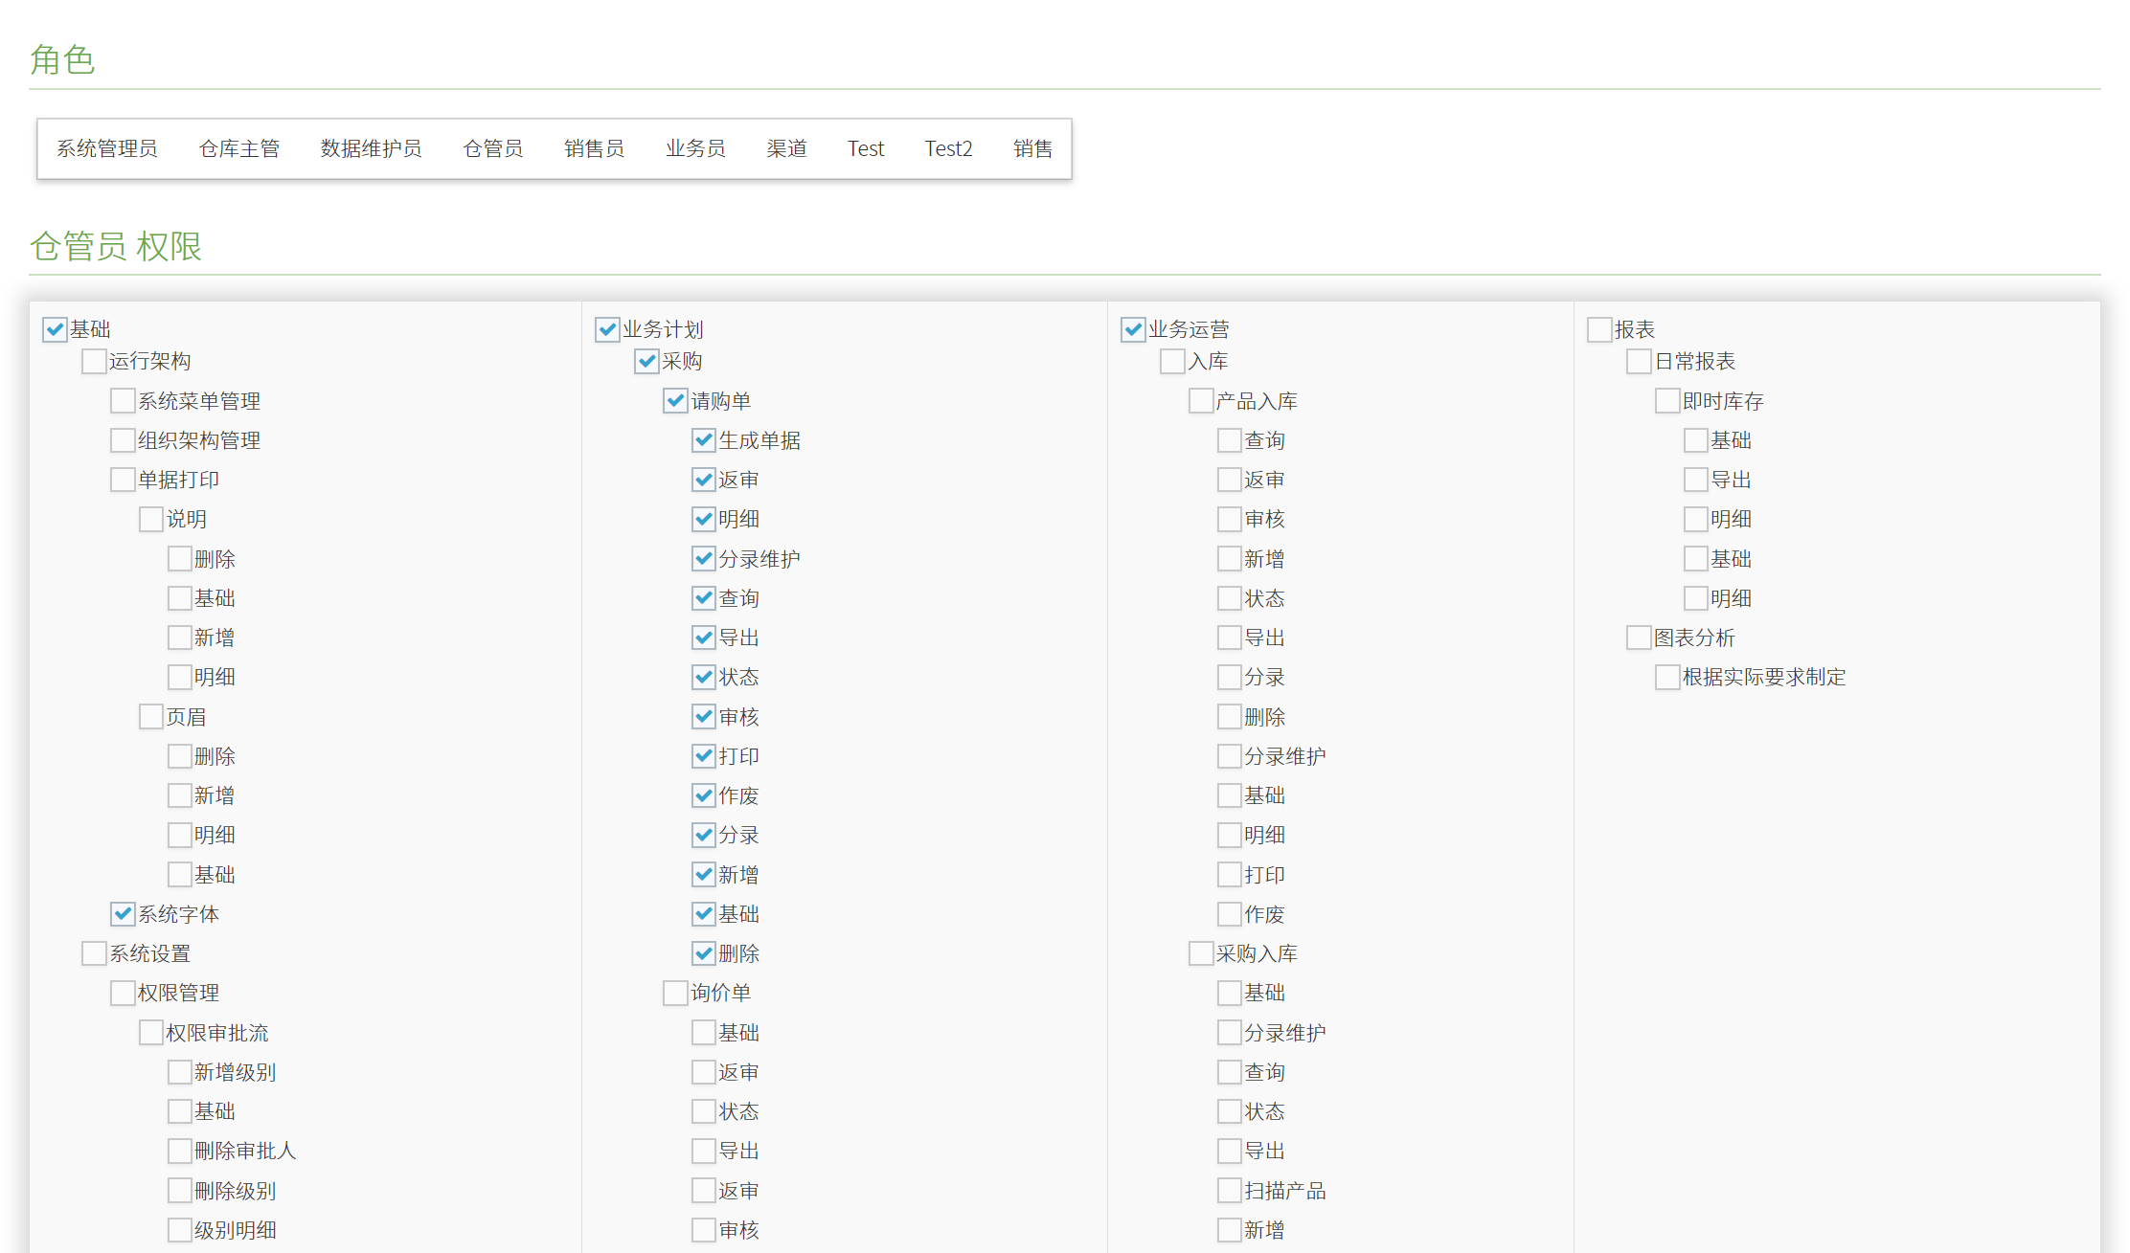This screenshot has width=2130, height=1253.
Task: Enable the 系统菜单管理 permission
Action: click(x=123, y=401)
